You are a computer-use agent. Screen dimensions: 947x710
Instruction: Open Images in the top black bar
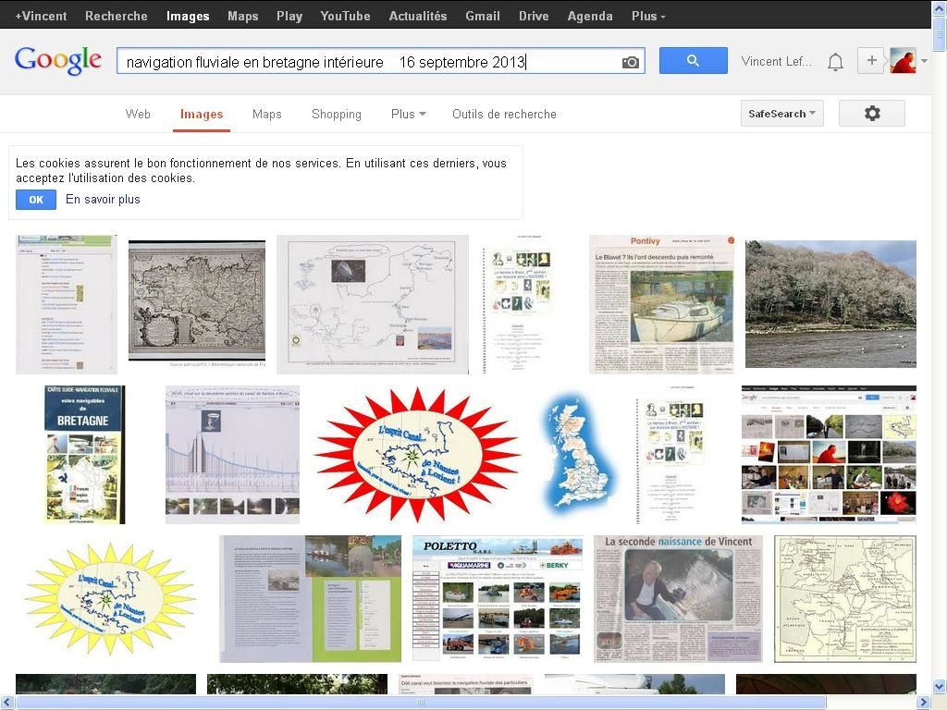(x=188, y=17)
